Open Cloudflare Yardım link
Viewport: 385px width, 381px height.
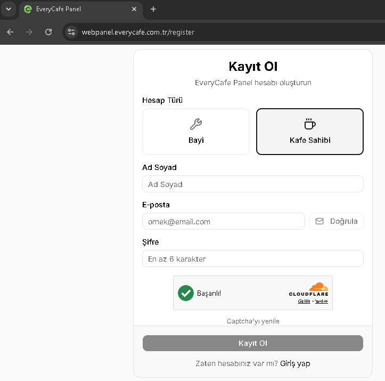tap(322, 302)
